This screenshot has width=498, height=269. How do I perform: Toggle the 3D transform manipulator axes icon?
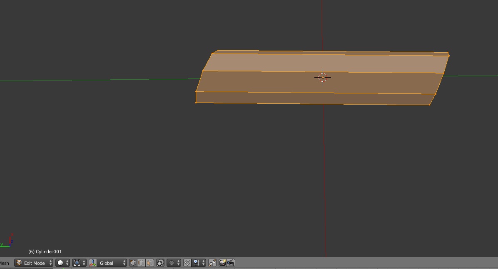click(x=93, y=263)
